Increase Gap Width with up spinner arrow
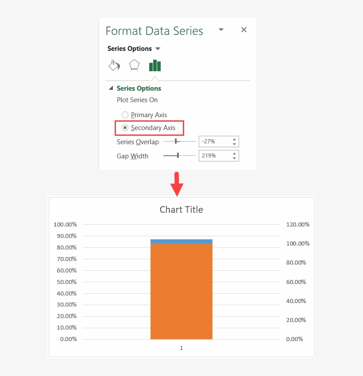Viewport: 363px width, 376px height. 234,153
